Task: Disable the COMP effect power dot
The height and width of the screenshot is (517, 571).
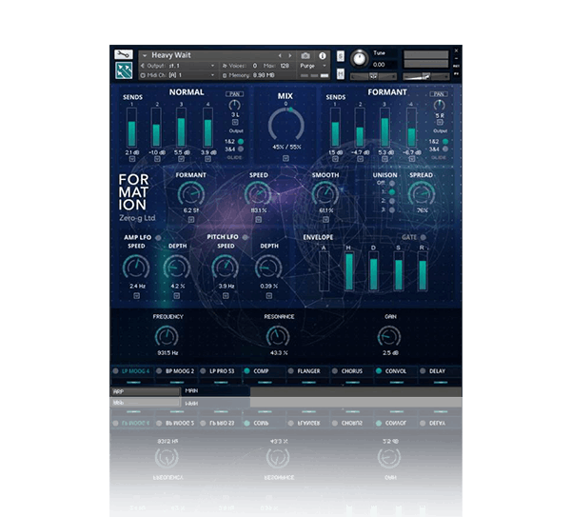Action: [246, 371]
